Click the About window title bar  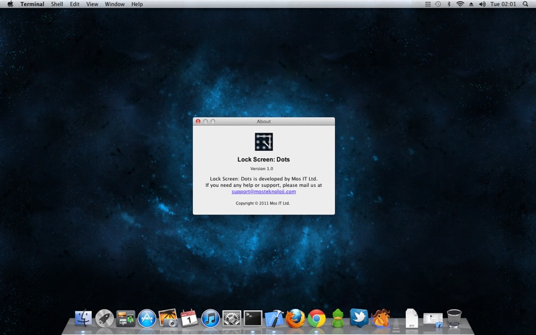(x=263, y=121)
